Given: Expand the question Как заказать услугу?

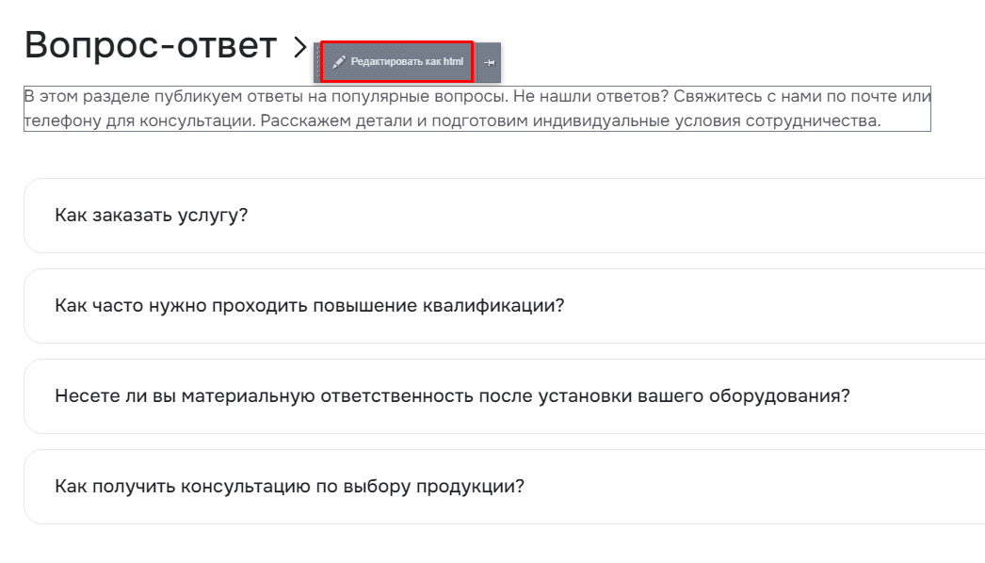Looking at the screenshot, I should point(505,216).
